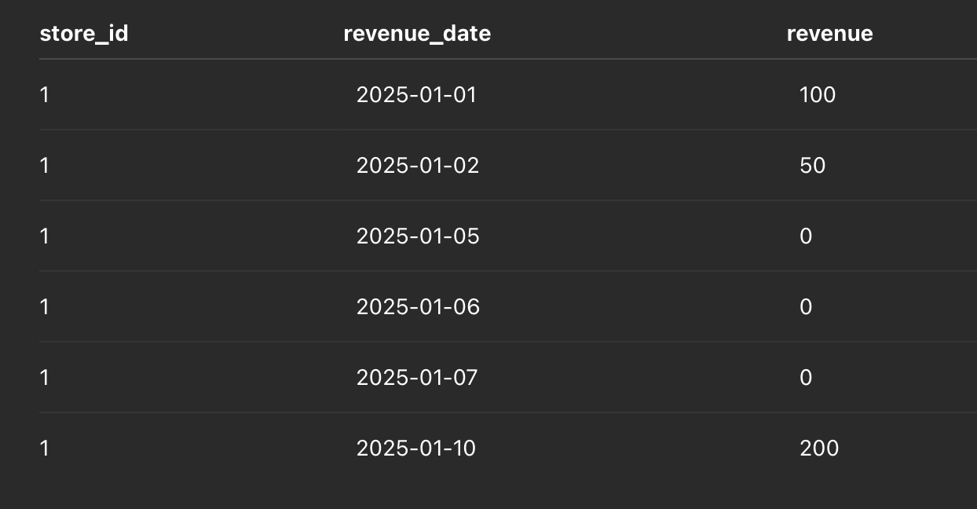Screen dimensions: 977x509
Task: Click store_id 1 in the 2025-01-07 row
Action: coord(44,378)
